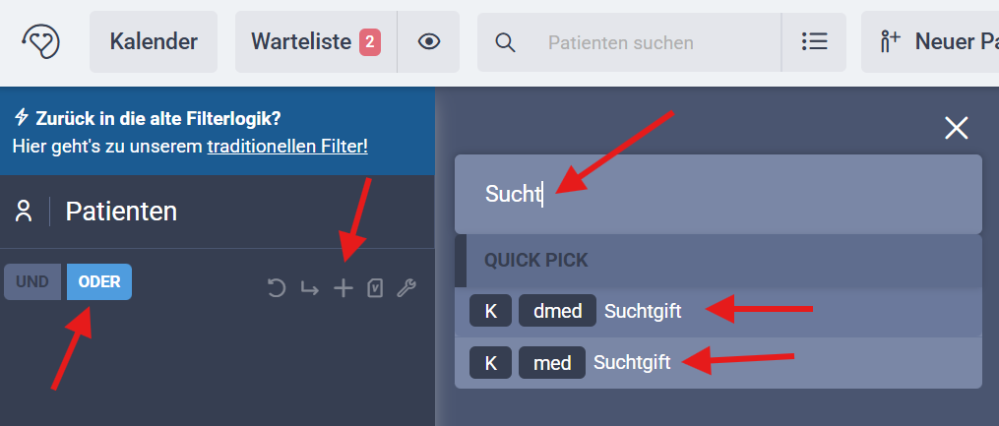Open the Warteliste tab

315,41
